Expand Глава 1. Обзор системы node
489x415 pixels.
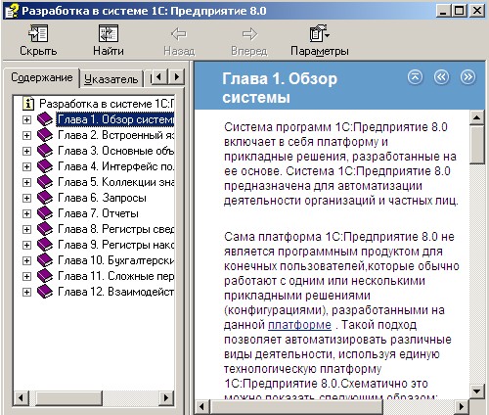[x=26, y=119]
